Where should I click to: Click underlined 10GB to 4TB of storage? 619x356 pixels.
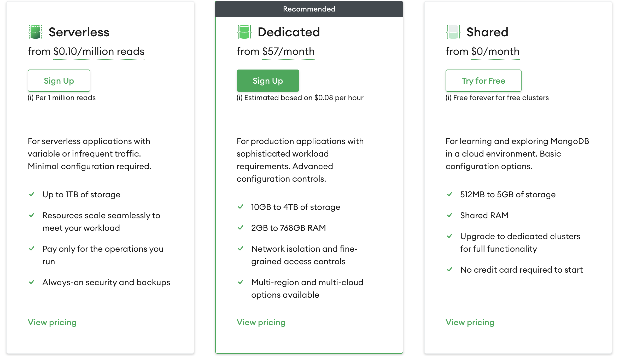[296, 207]
